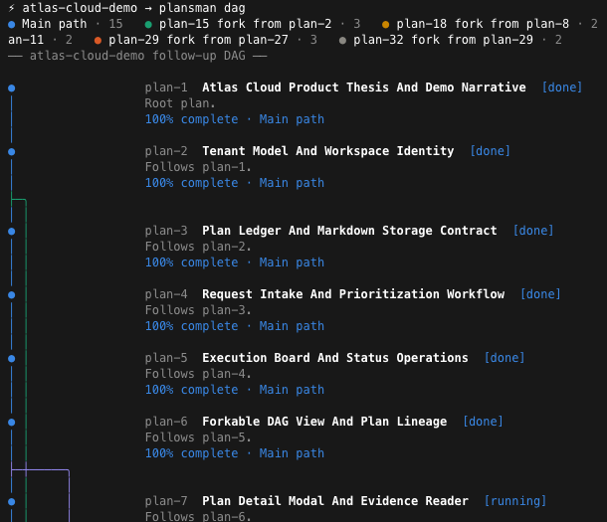The height and width of the screenshot is (522, 607).
Task: Open 'Plan Detail Modal And Evidence Reader'
Action: tap(335, 501)
